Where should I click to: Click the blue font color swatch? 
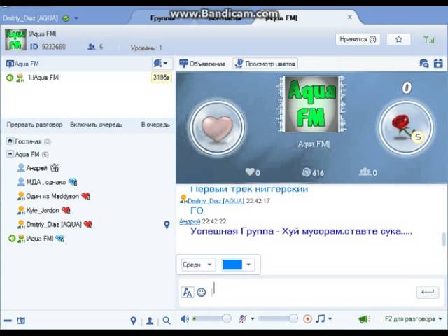[232, 265]
